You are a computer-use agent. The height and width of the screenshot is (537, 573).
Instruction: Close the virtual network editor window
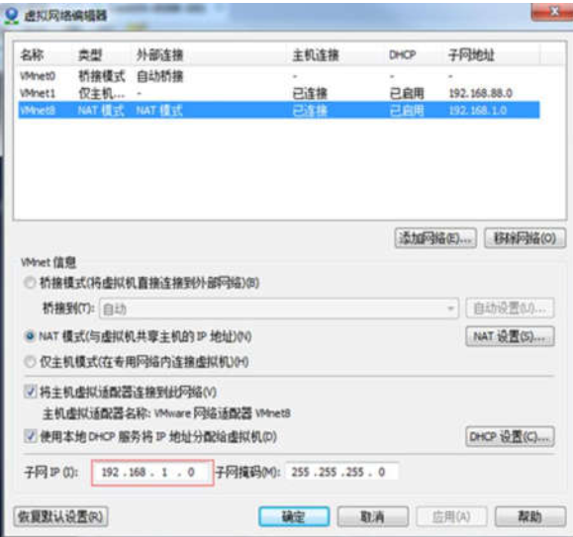point(552,12)
